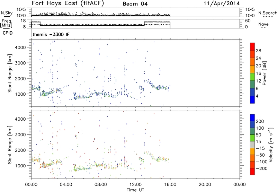
Task: Click the "08:00" time axis label
Action: click(101, 185)
